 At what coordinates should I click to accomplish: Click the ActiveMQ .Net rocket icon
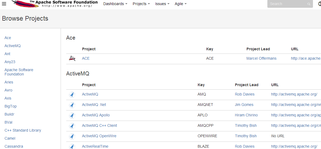pyautogui.click(x=72, y=105)
